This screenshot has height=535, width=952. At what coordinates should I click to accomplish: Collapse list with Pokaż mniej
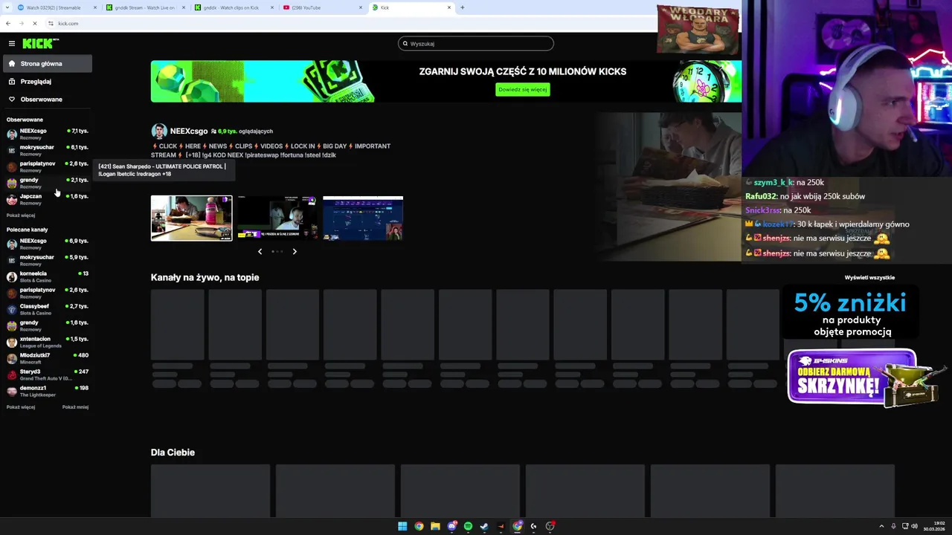click(x=75, y=407)
